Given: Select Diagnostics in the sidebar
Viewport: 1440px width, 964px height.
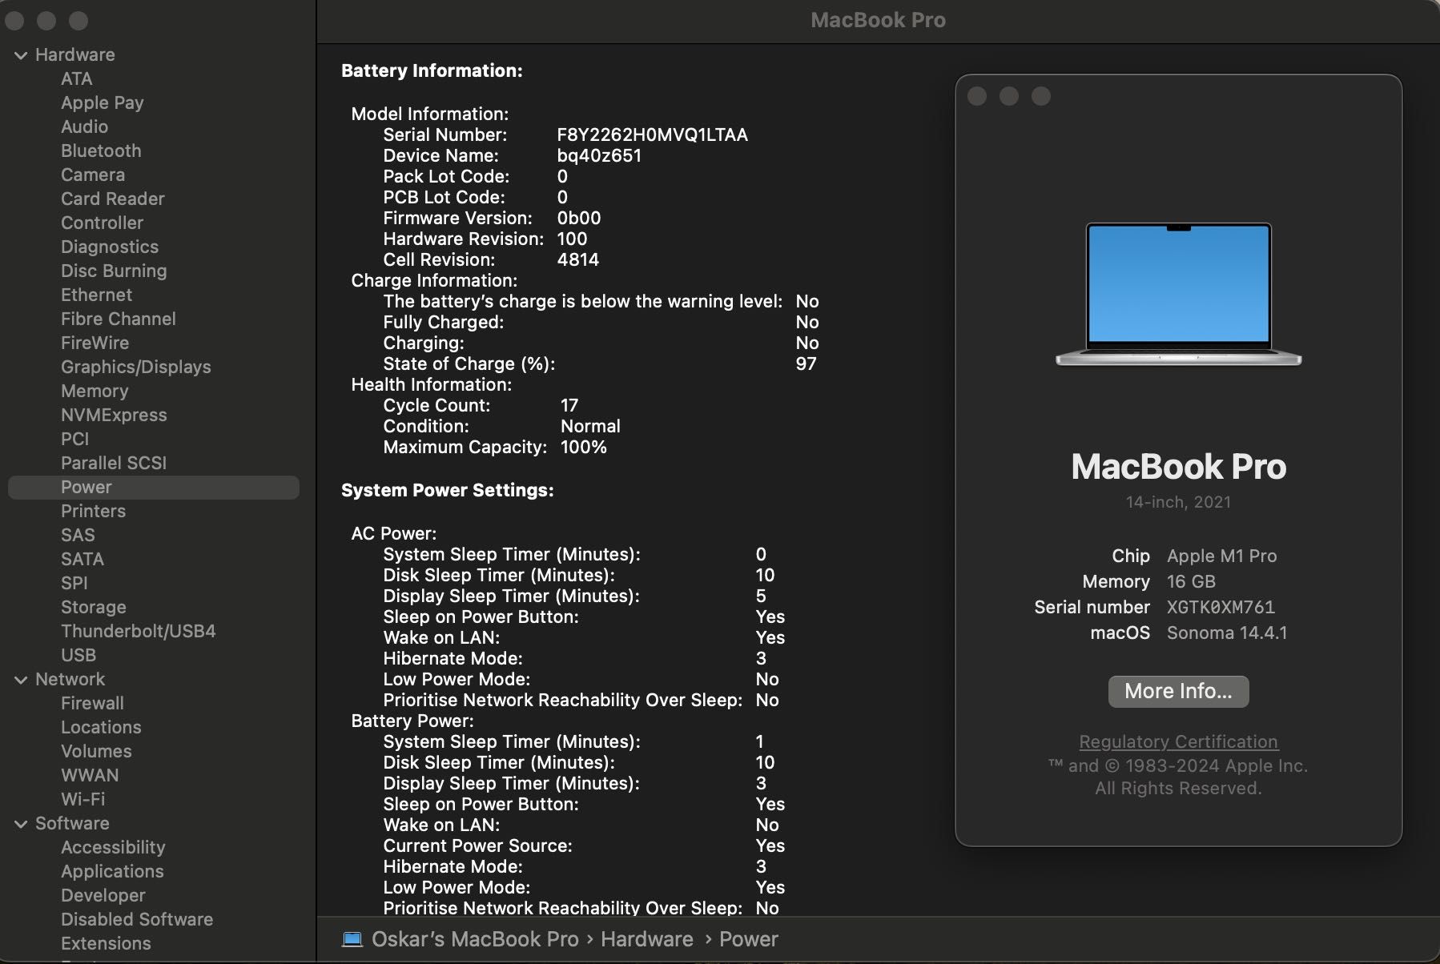Looking at the screenshot, I should (x=110, y=247).
